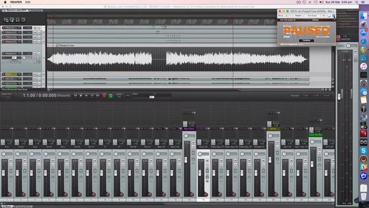Image resolution: width=369 pixels, height=208 pixels.
Task: Record-arm the top Piano track
Action: [x=3, y=28]
